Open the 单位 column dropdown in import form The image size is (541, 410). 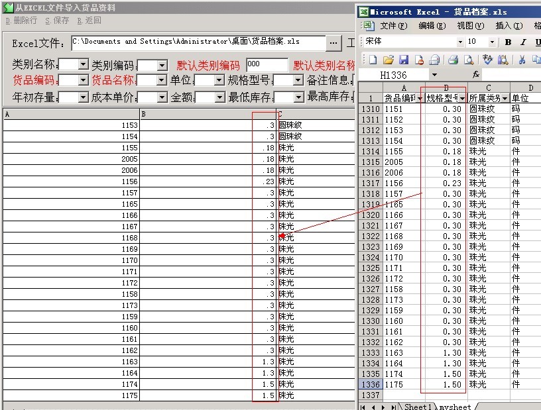pyautogui.click(x=219, y=80)
